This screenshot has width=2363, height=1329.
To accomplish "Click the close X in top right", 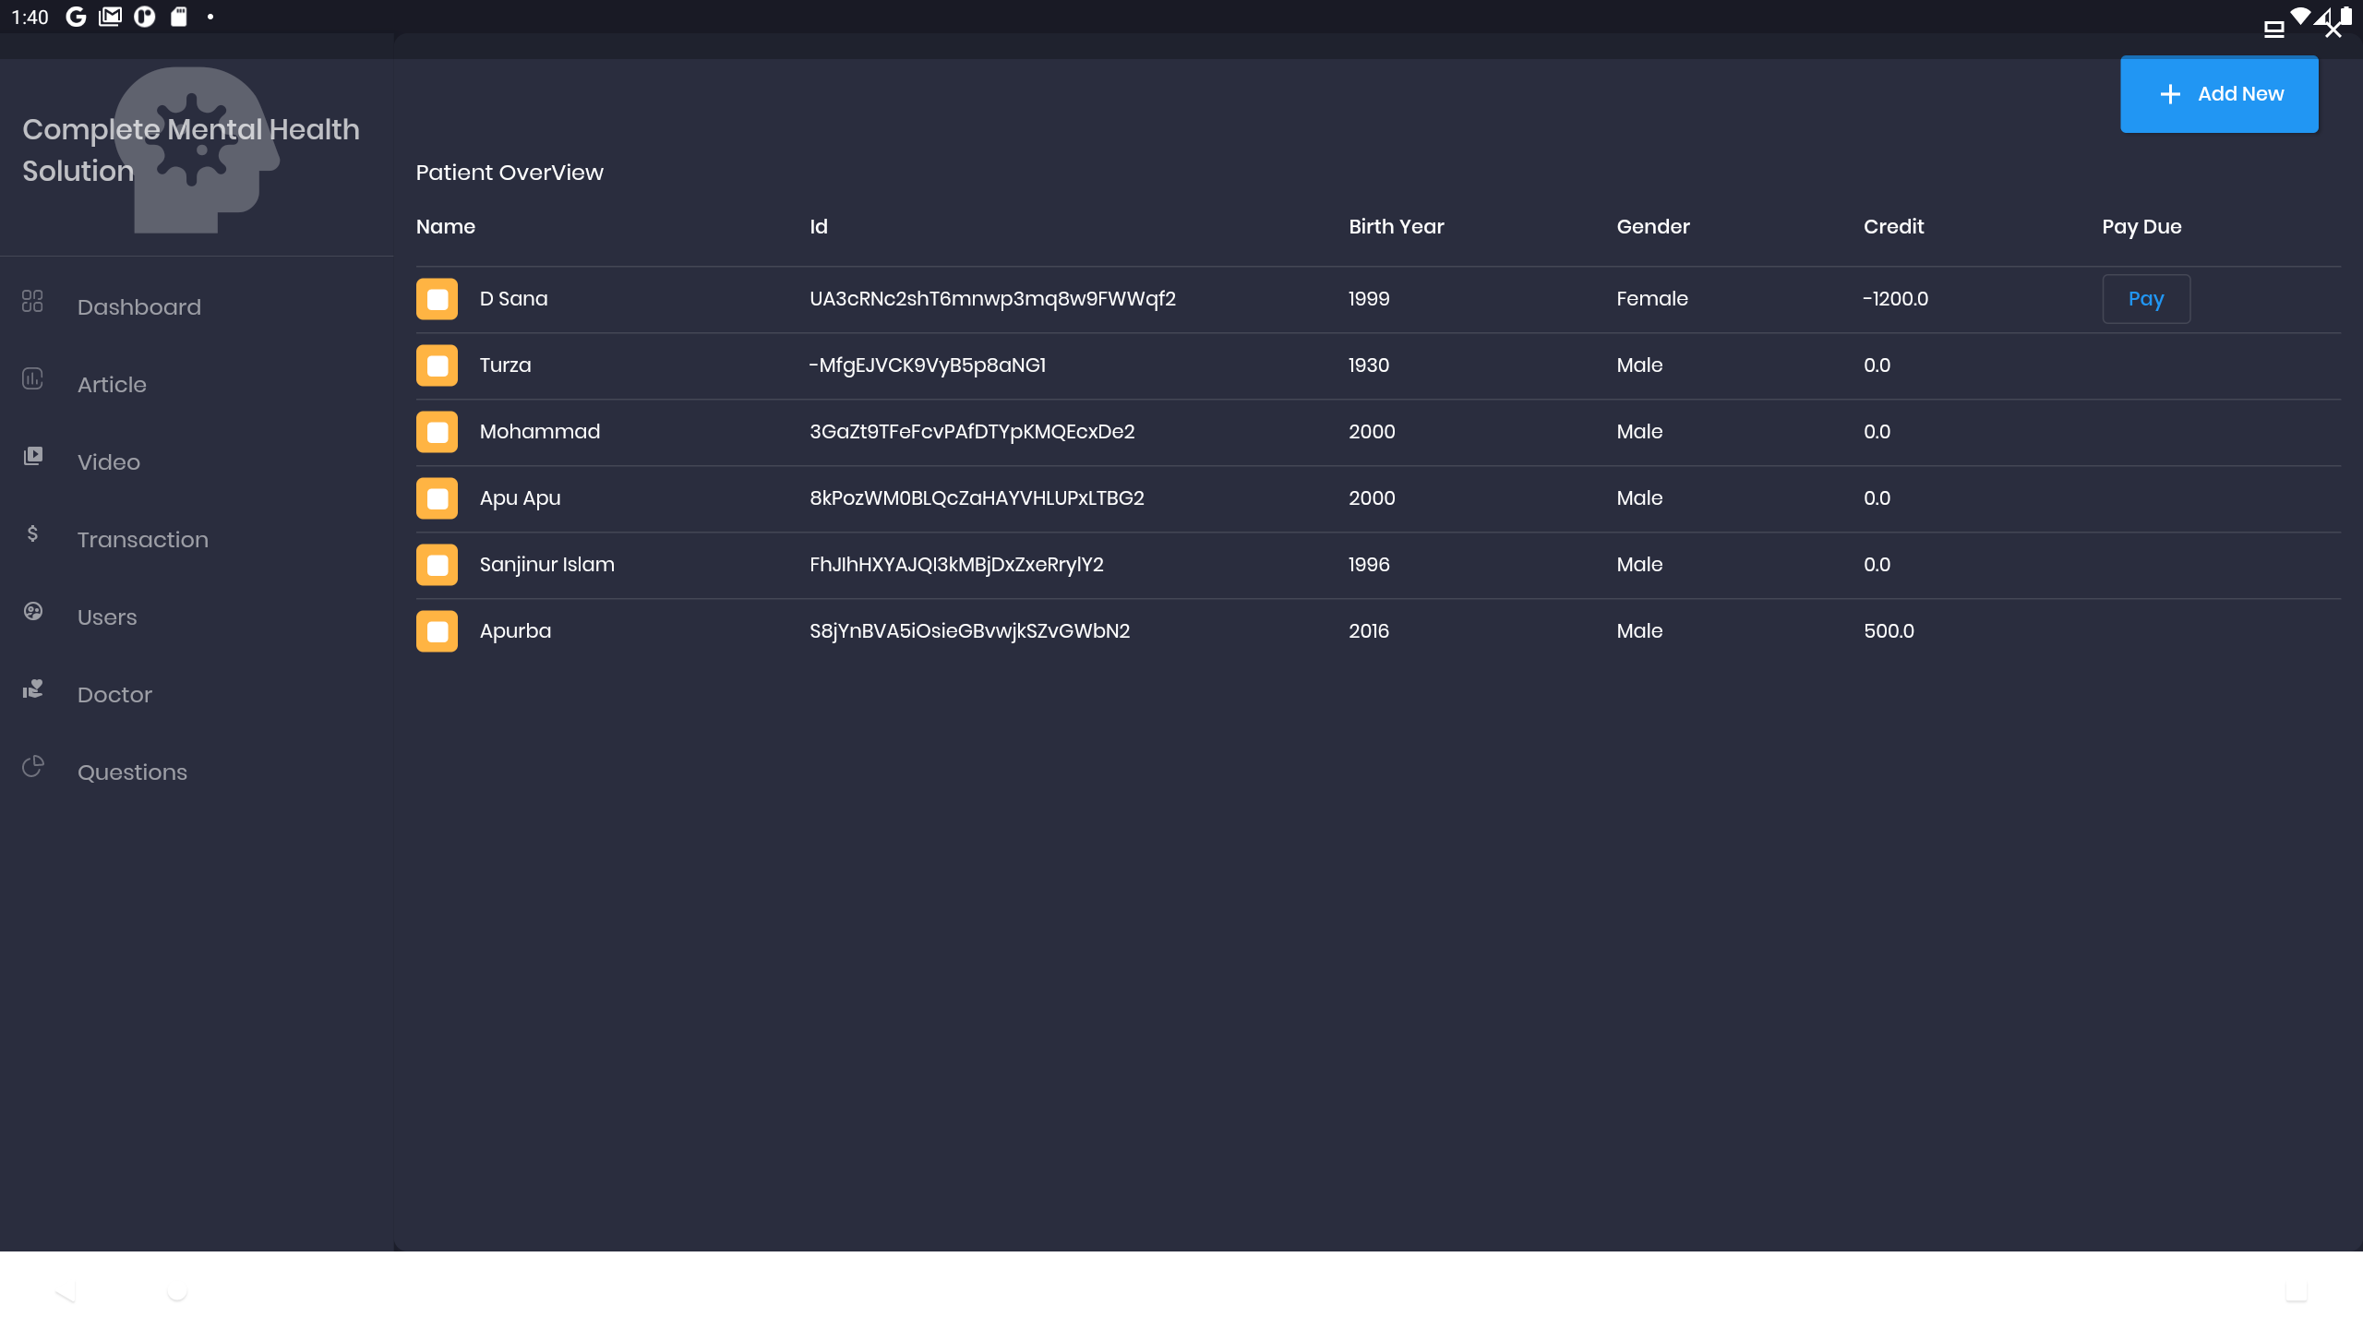I will (2333, 30).
